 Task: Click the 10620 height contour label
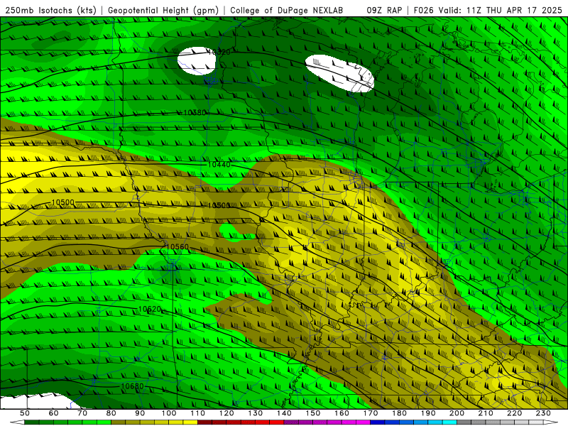pos(150,309)
